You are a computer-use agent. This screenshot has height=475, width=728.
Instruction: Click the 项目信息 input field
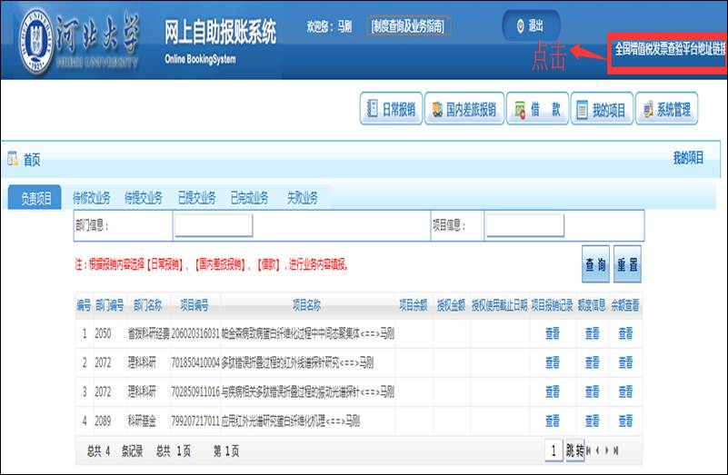[x=524, y=225]
